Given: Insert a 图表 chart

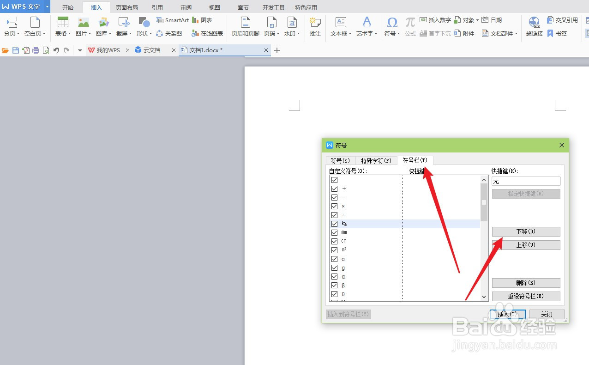Looking at the screenshot, I should coord(202,20).
